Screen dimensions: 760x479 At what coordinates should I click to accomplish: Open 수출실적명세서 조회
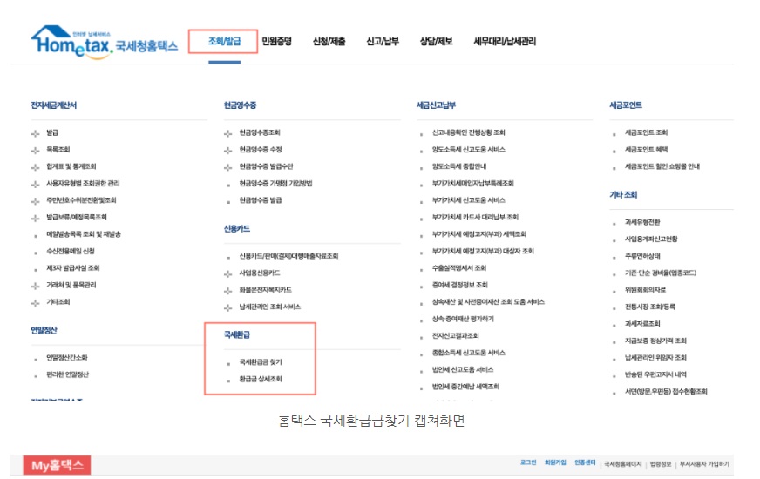pos(459,268)
